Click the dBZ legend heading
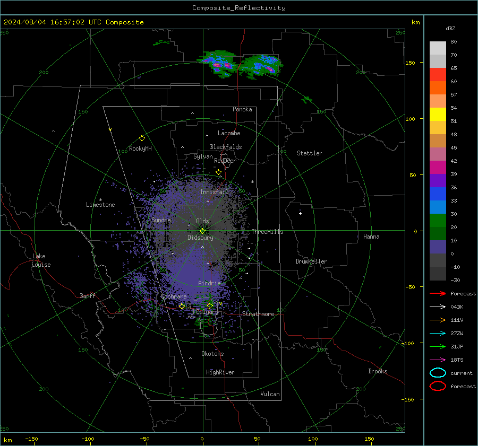 pos(450,28)
